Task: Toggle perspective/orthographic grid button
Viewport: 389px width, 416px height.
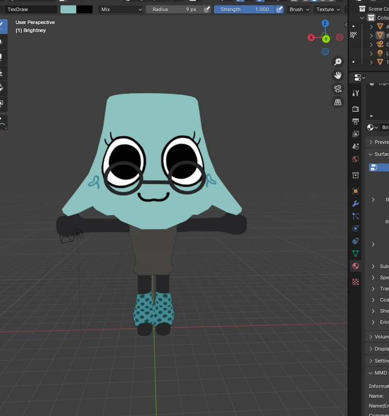Action: pyautogui.click(x=338, y=102)
